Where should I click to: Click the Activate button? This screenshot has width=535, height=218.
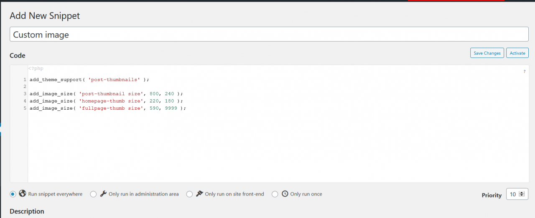click(517, 53)
